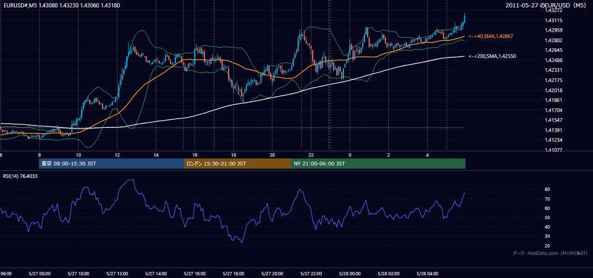Open the HistData.com data source credit
This screenshot has height=278, width=593.
[550, 253]
